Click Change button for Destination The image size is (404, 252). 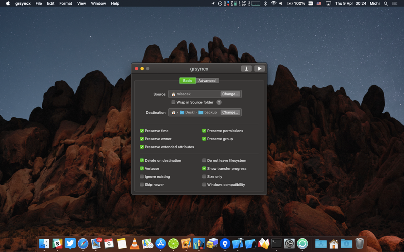click(x=230, y=112)
